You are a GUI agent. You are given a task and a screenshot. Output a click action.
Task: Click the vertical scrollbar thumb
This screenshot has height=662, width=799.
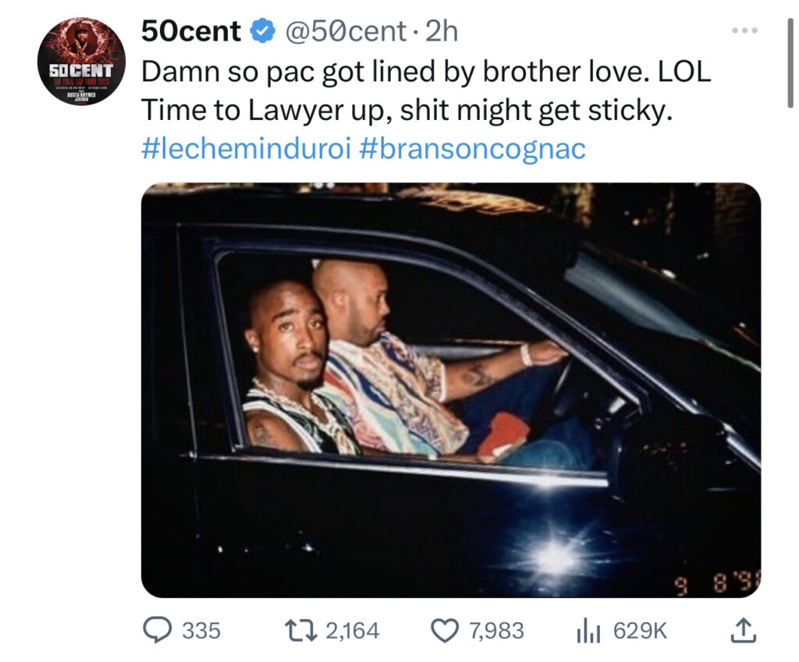(790, 62)
